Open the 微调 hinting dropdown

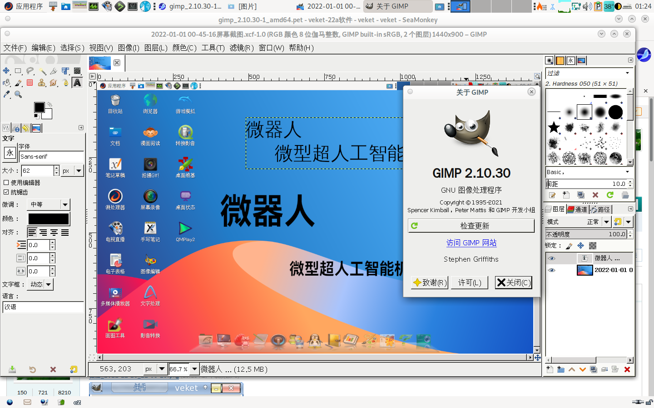[x=48, y=204]
